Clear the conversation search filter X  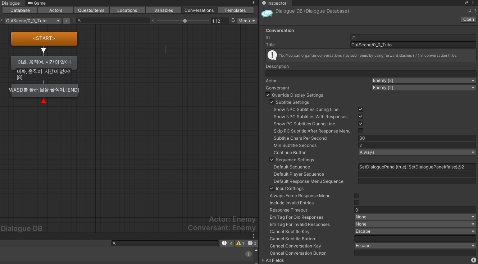(153, 20)
